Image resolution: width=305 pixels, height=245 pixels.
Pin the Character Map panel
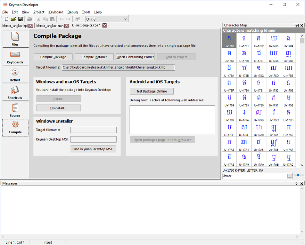(x=297, y=25)
